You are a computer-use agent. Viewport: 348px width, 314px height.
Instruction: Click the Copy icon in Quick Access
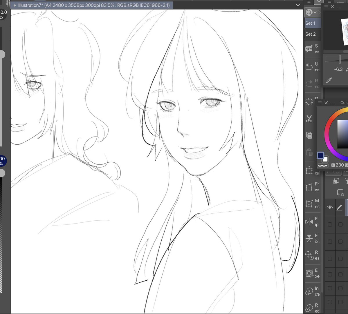(x=309, y=135)
